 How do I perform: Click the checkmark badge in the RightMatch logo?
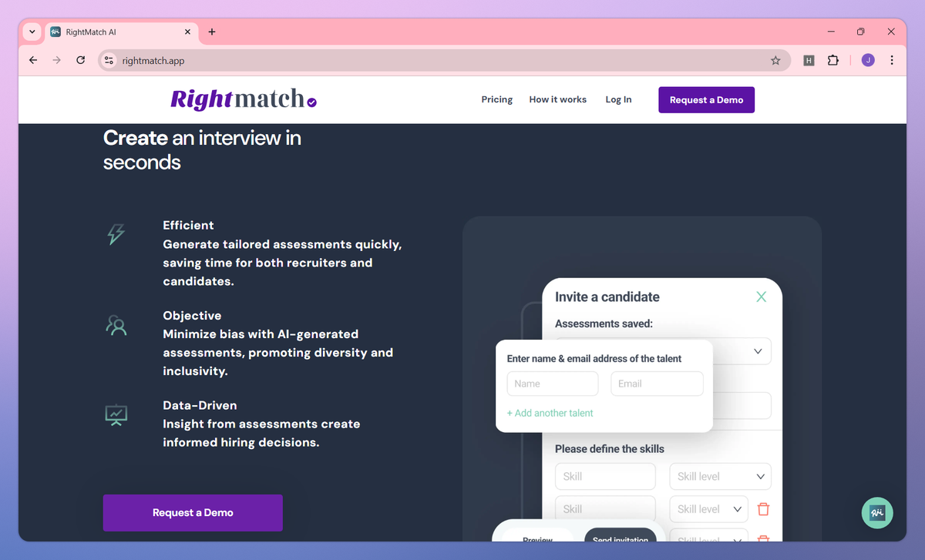pos(311,104)
